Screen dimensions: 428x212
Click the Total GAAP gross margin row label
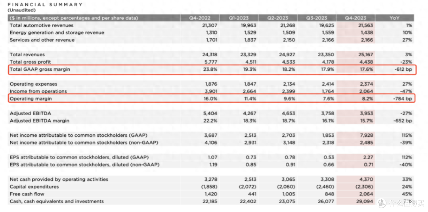point(40,69)
